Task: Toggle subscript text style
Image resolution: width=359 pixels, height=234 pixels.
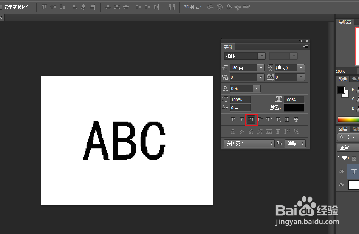Action: tap(278, 119)
